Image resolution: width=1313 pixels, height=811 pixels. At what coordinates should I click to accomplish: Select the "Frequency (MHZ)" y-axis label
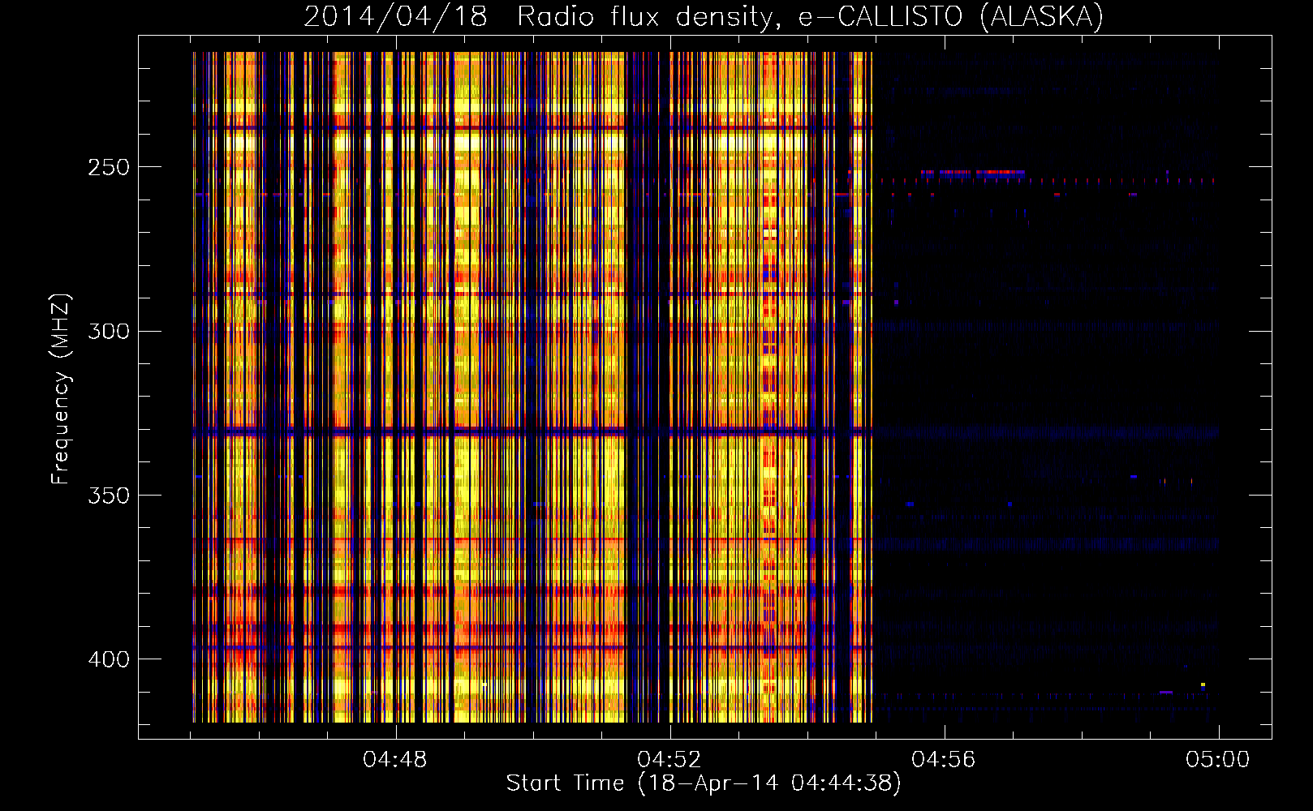[x=62, y=388]
